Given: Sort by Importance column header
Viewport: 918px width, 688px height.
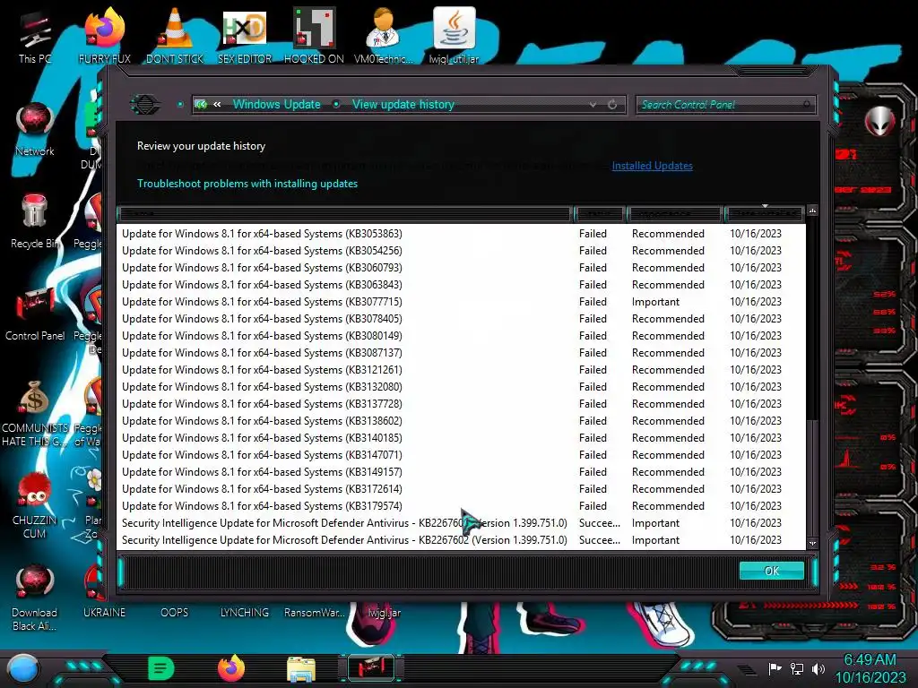Looking at the screenshot, I should [x=674, y=214].
